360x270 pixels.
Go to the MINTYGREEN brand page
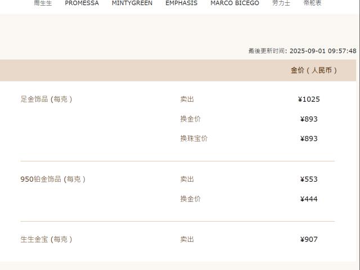tap(132, 3)
